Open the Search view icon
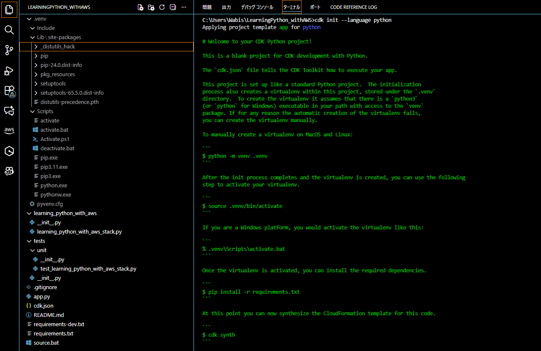Viewport: 541px width, 351px height. point(9,30)
